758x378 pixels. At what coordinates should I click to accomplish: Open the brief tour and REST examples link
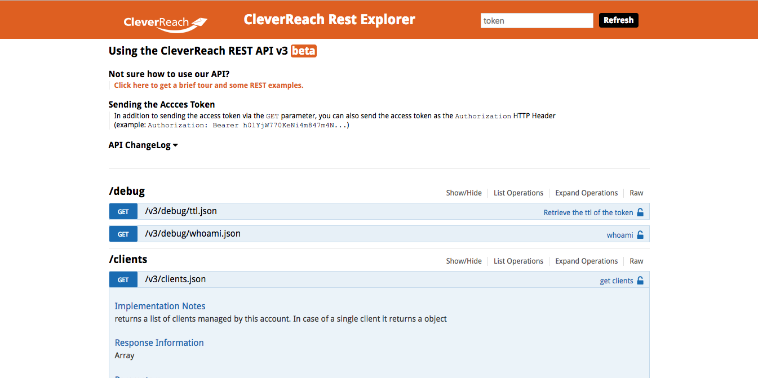point(209,86)
